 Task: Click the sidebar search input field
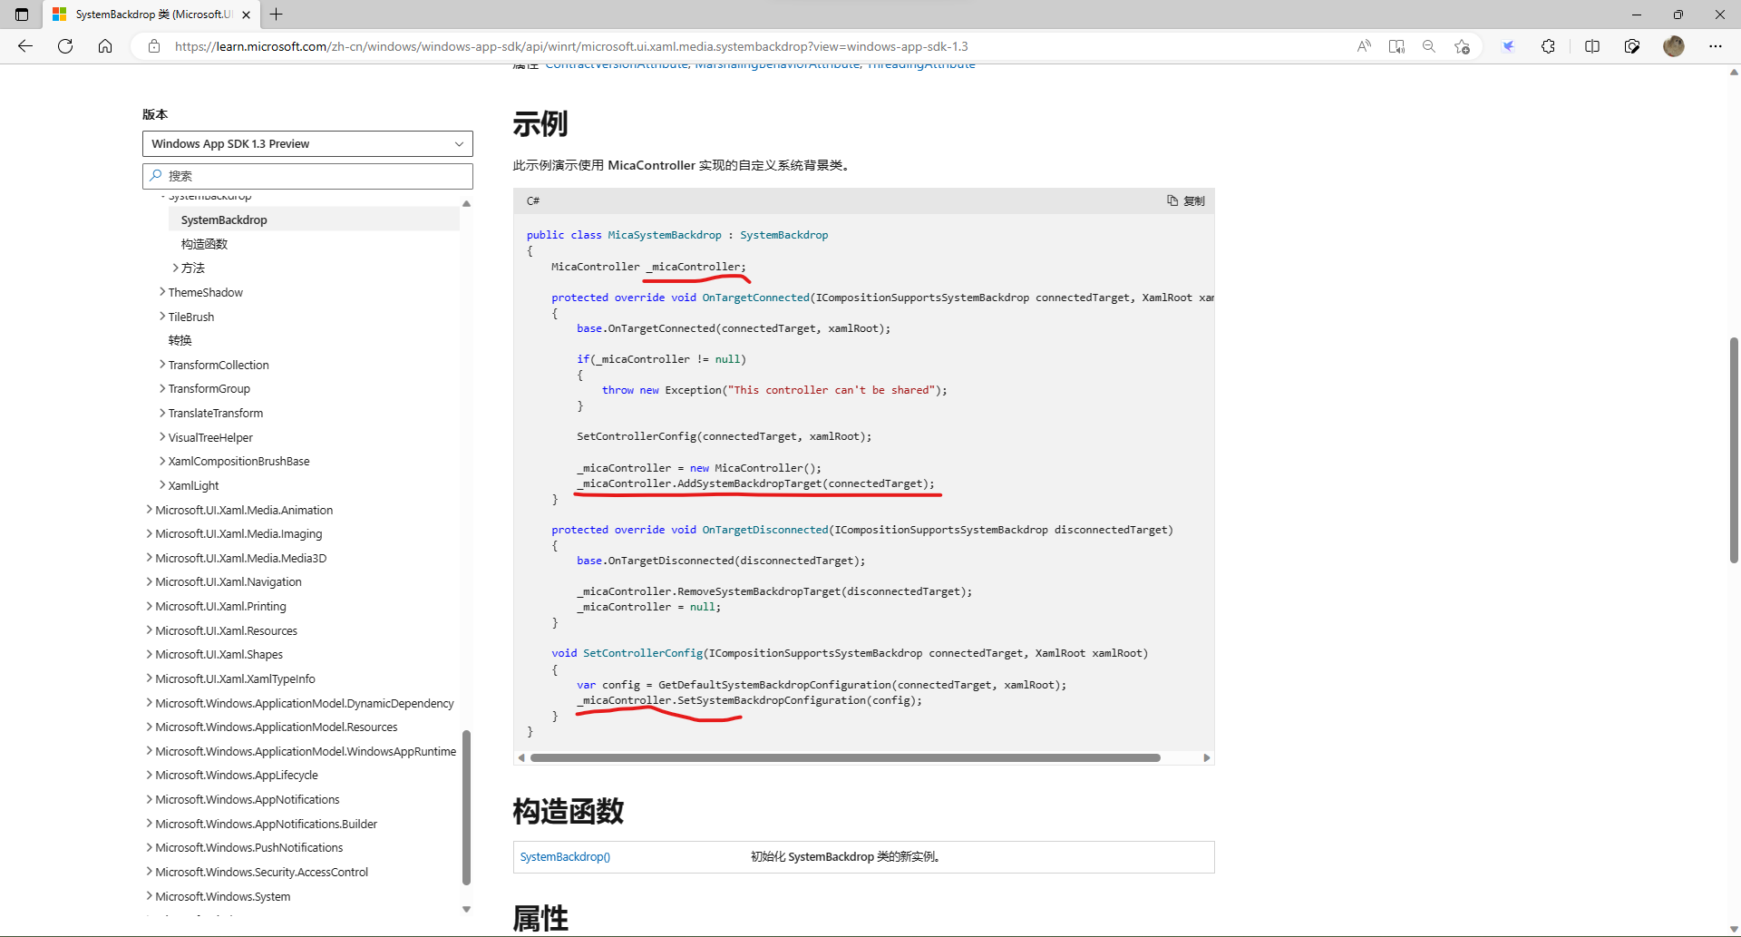tap(307, 175)
